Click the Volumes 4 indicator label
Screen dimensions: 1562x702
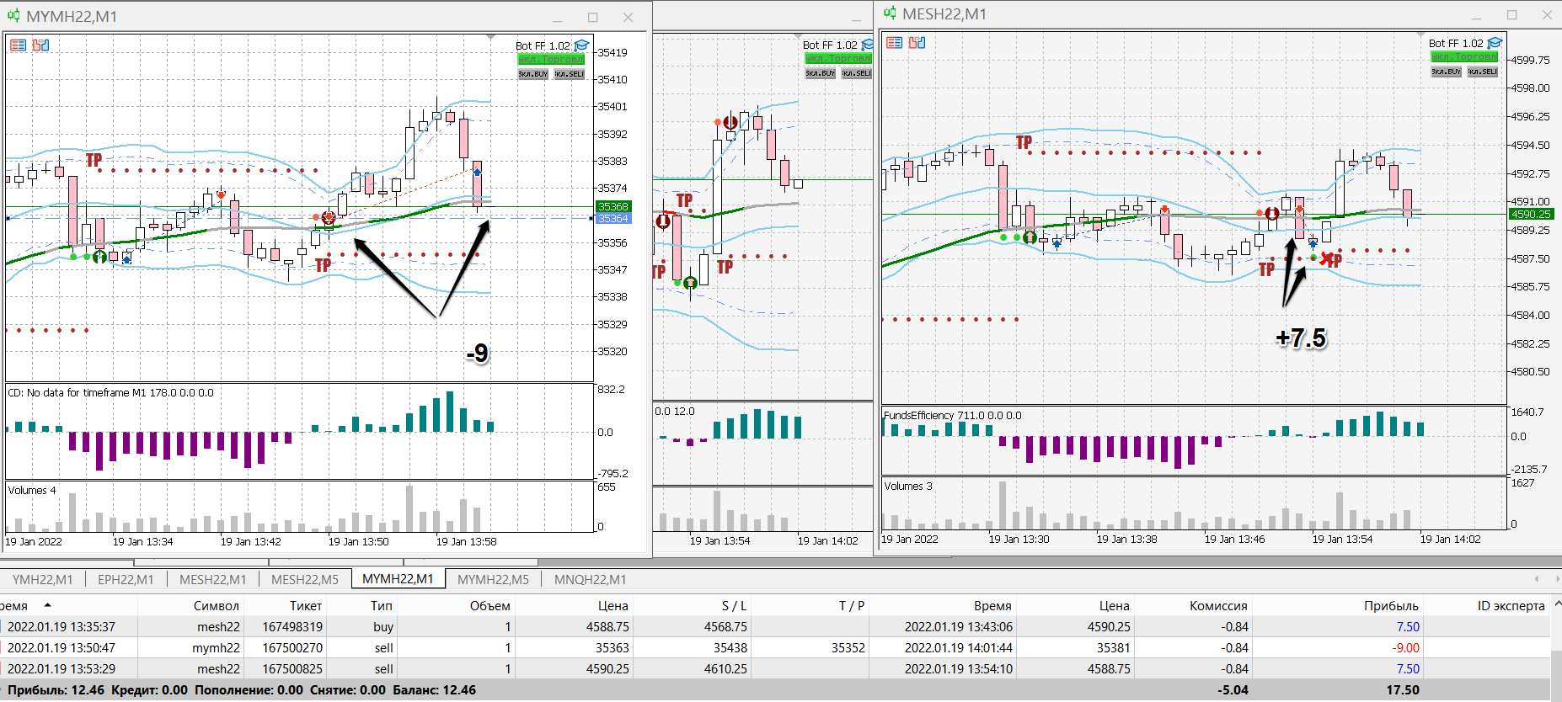point(32,490)
